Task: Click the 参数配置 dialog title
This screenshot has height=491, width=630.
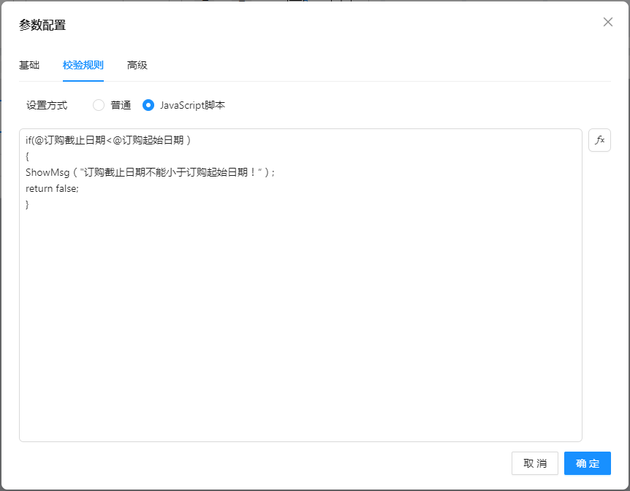Action: click(x=42, y=25)
